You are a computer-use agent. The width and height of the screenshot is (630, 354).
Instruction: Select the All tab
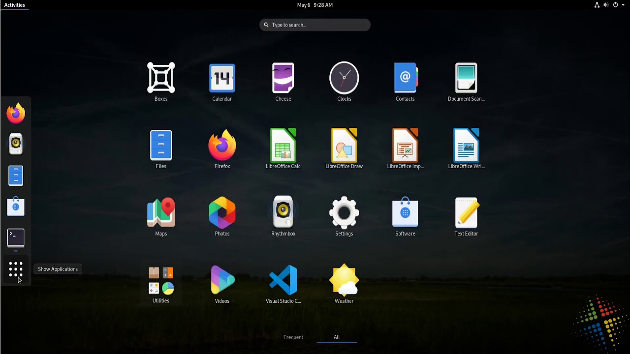coord(337,337)
